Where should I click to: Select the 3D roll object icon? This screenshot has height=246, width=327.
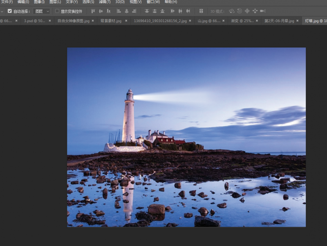point(240,11)
